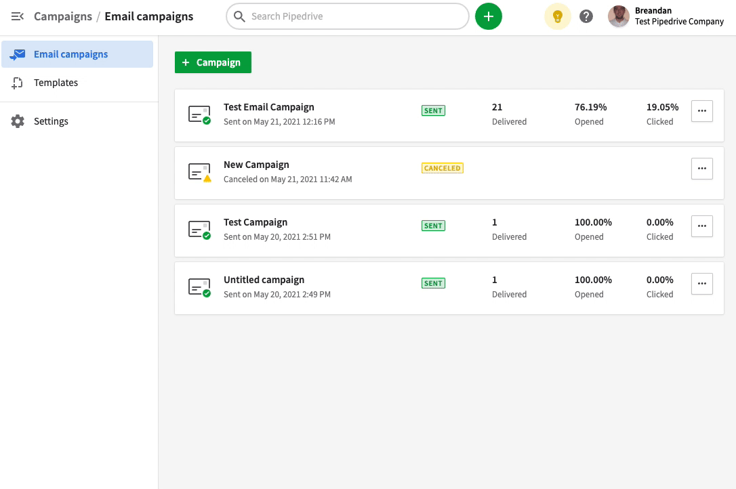Switch to the Templates section
The width and height of the screenshot is (736, 489).
pyautogui.click(x=56, y=82)
